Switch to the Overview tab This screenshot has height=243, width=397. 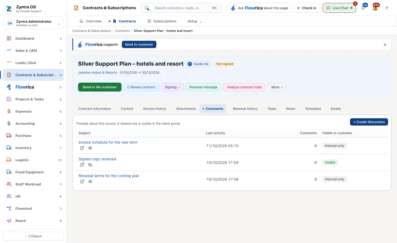(x=91, y=21)
